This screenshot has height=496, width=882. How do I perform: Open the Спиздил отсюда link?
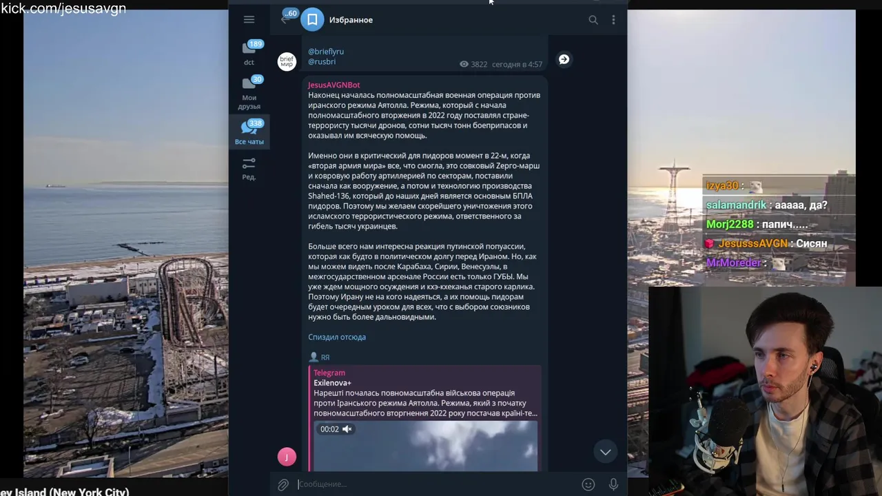[337, 337]
